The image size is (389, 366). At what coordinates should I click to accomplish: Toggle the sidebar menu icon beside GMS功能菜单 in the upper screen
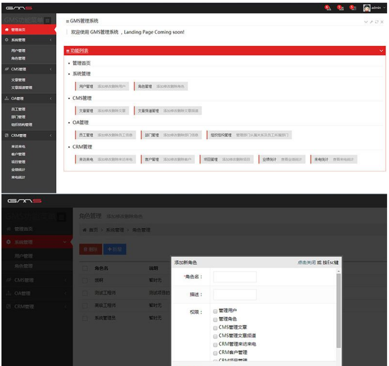47,21
